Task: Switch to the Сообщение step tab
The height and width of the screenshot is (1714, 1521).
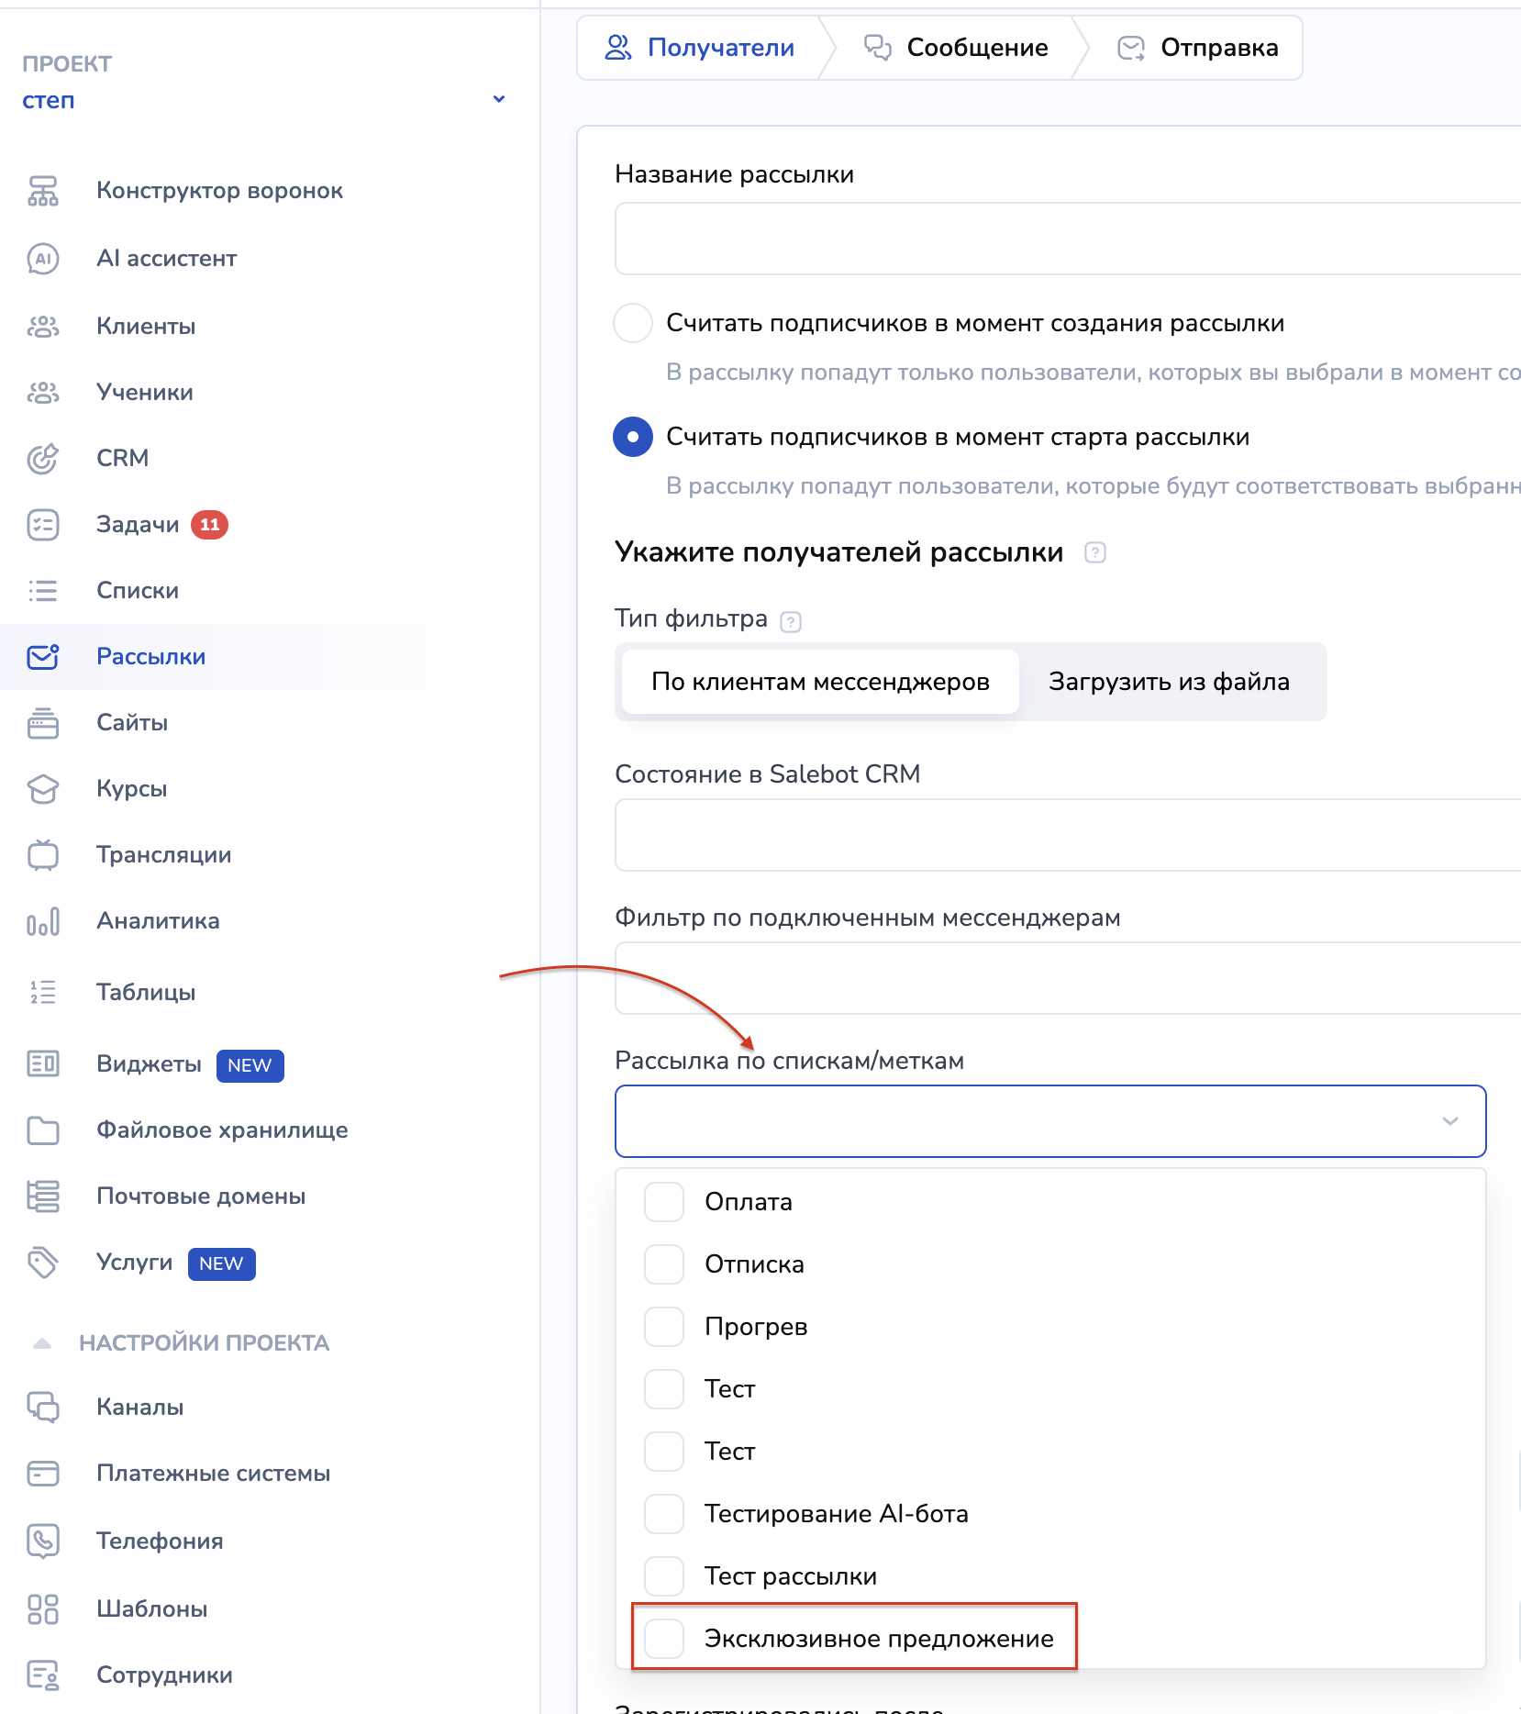Action: point(956,48)
